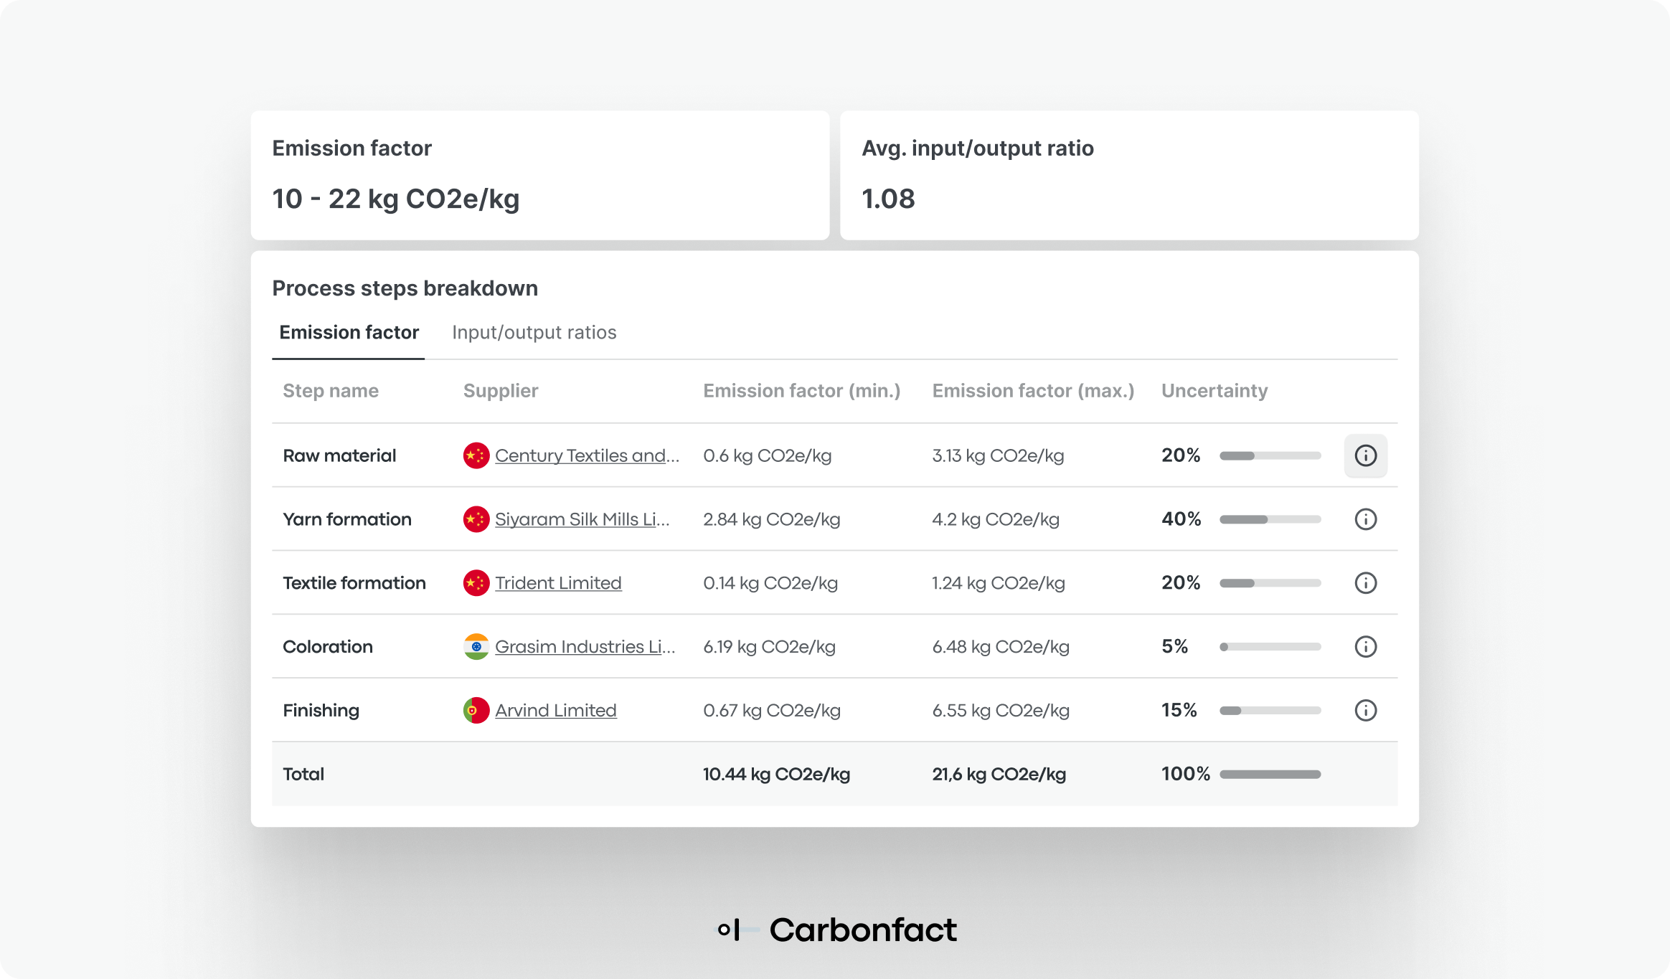Show info for Textile formation row
Image resolution: width=1670 pixels, height=979 pixels.
tap(1365, 583)
